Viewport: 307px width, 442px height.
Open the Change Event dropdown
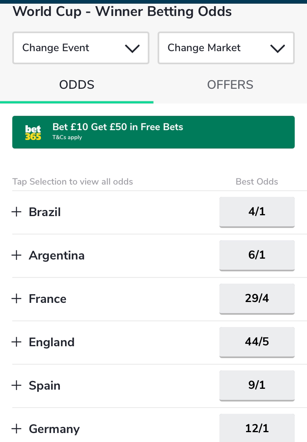point(81,48)
